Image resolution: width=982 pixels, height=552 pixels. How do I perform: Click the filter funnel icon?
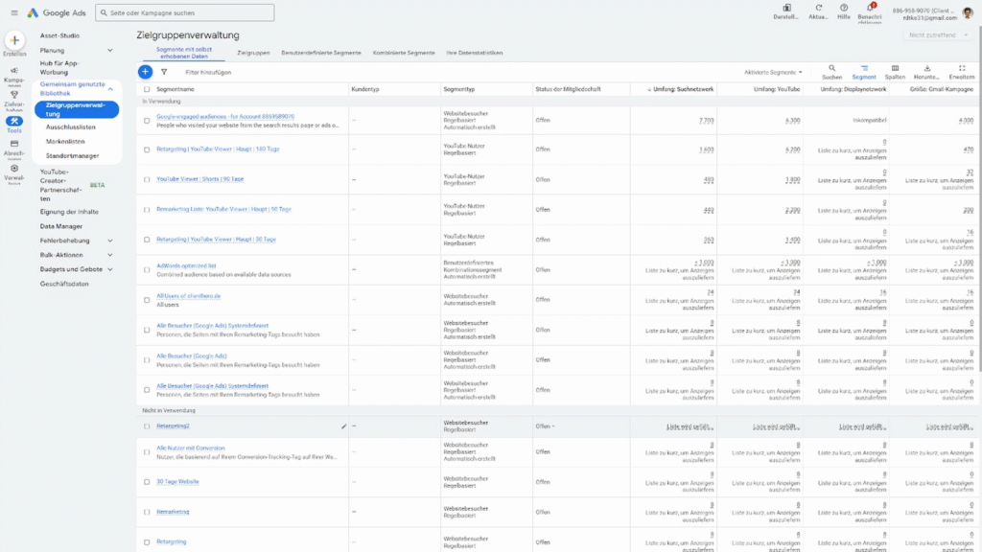164,72
